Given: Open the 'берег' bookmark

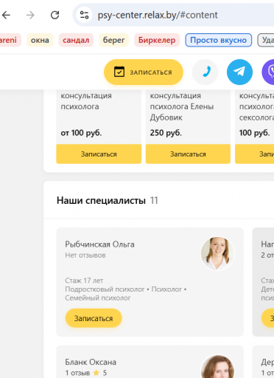Looking at the screenshot, I should [113, 40].
